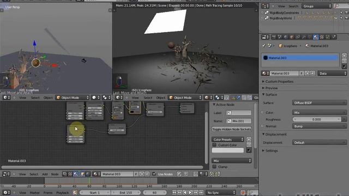349x196 pixels.
Task: Open the Texture properties checker tab
Action: (x=322, y=37)
